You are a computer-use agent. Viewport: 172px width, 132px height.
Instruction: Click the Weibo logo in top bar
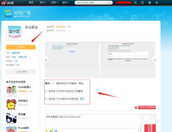tap(8, 3)
